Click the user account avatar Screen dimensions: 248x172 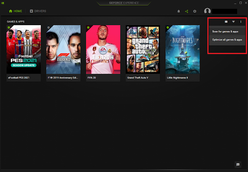tap(207, 11)
